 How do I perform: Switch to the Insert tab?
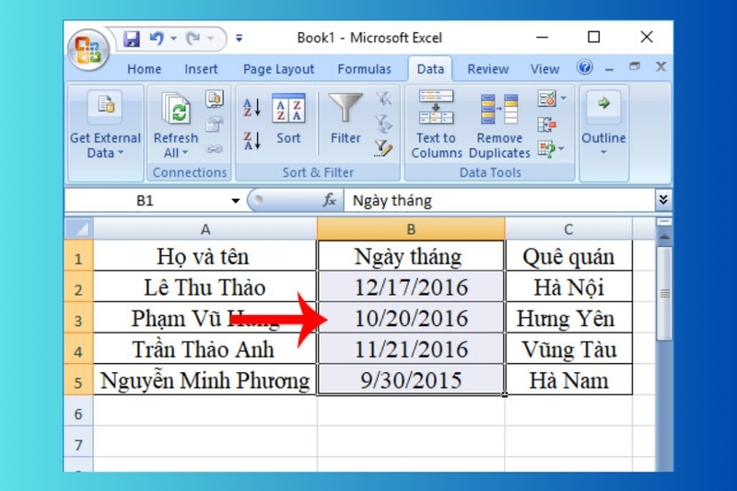coord(201,69)
